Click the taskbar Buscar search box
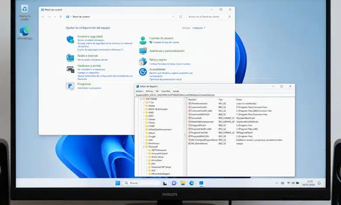341x205 pixels. point(142,183)
